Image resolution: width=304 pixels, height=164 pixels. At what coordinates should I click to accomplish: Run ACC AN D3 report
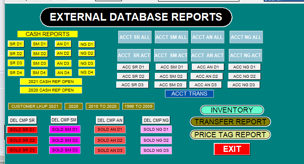coord(206,85)
